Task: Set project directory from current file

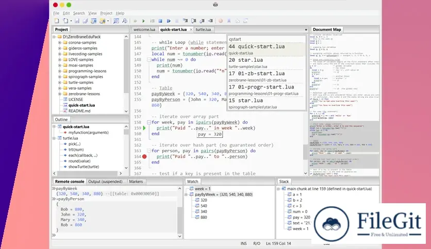Action: pos(94,21)
